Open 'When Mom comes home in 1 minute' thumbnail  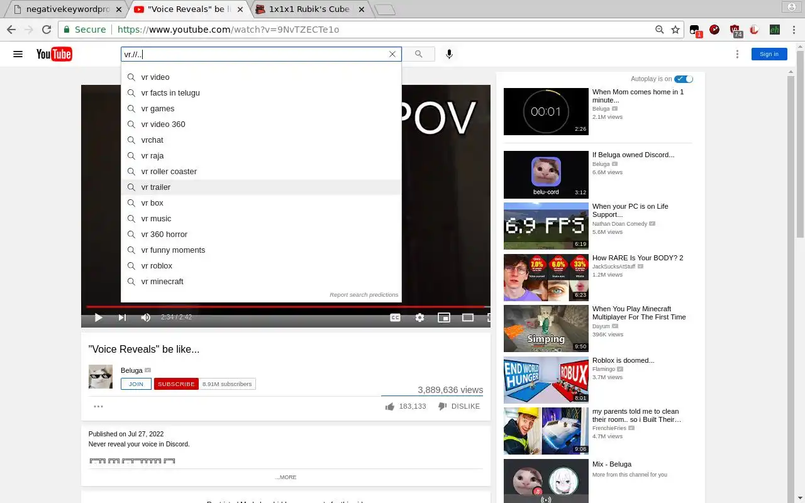[546, 111]
